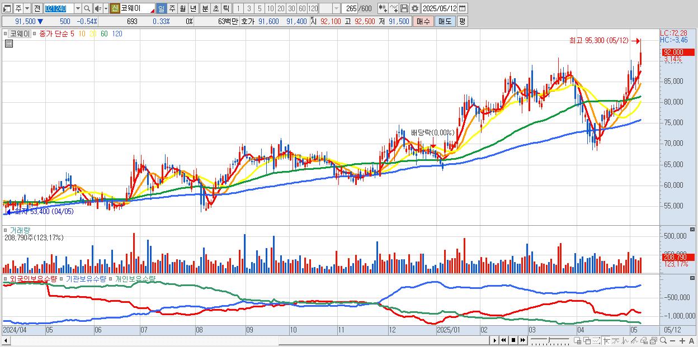Click the chart-with-grid layout icon at bottom
The height and width of the screenshot is (347, 698).
click(577, 340)
